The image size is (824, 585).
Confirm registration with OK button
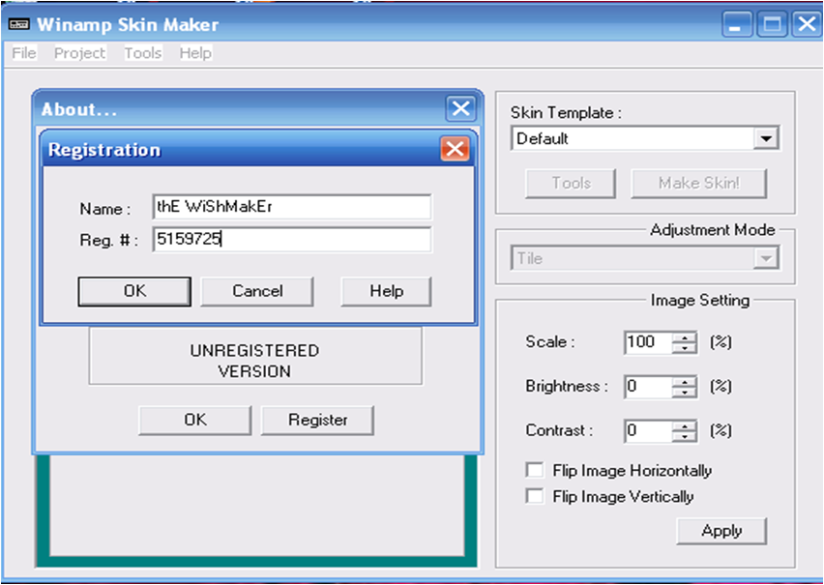(134, 291)
